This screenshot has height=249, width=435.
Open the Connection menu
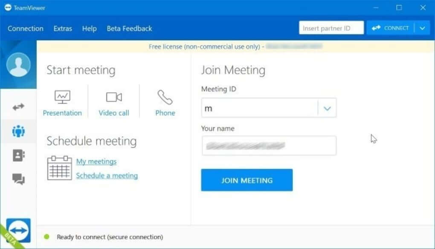coord(26,29)
